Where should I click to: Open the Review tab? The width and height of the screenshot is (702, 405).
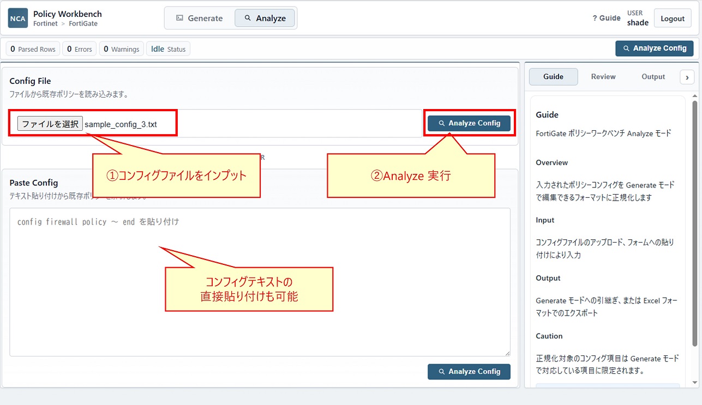tap(603, 76)
